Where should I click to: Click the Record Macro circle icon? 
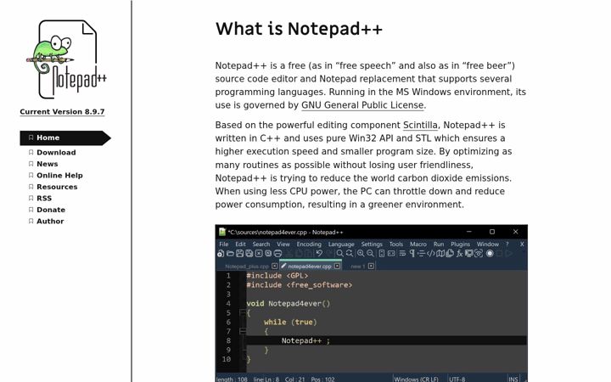(x=490, y=253)
